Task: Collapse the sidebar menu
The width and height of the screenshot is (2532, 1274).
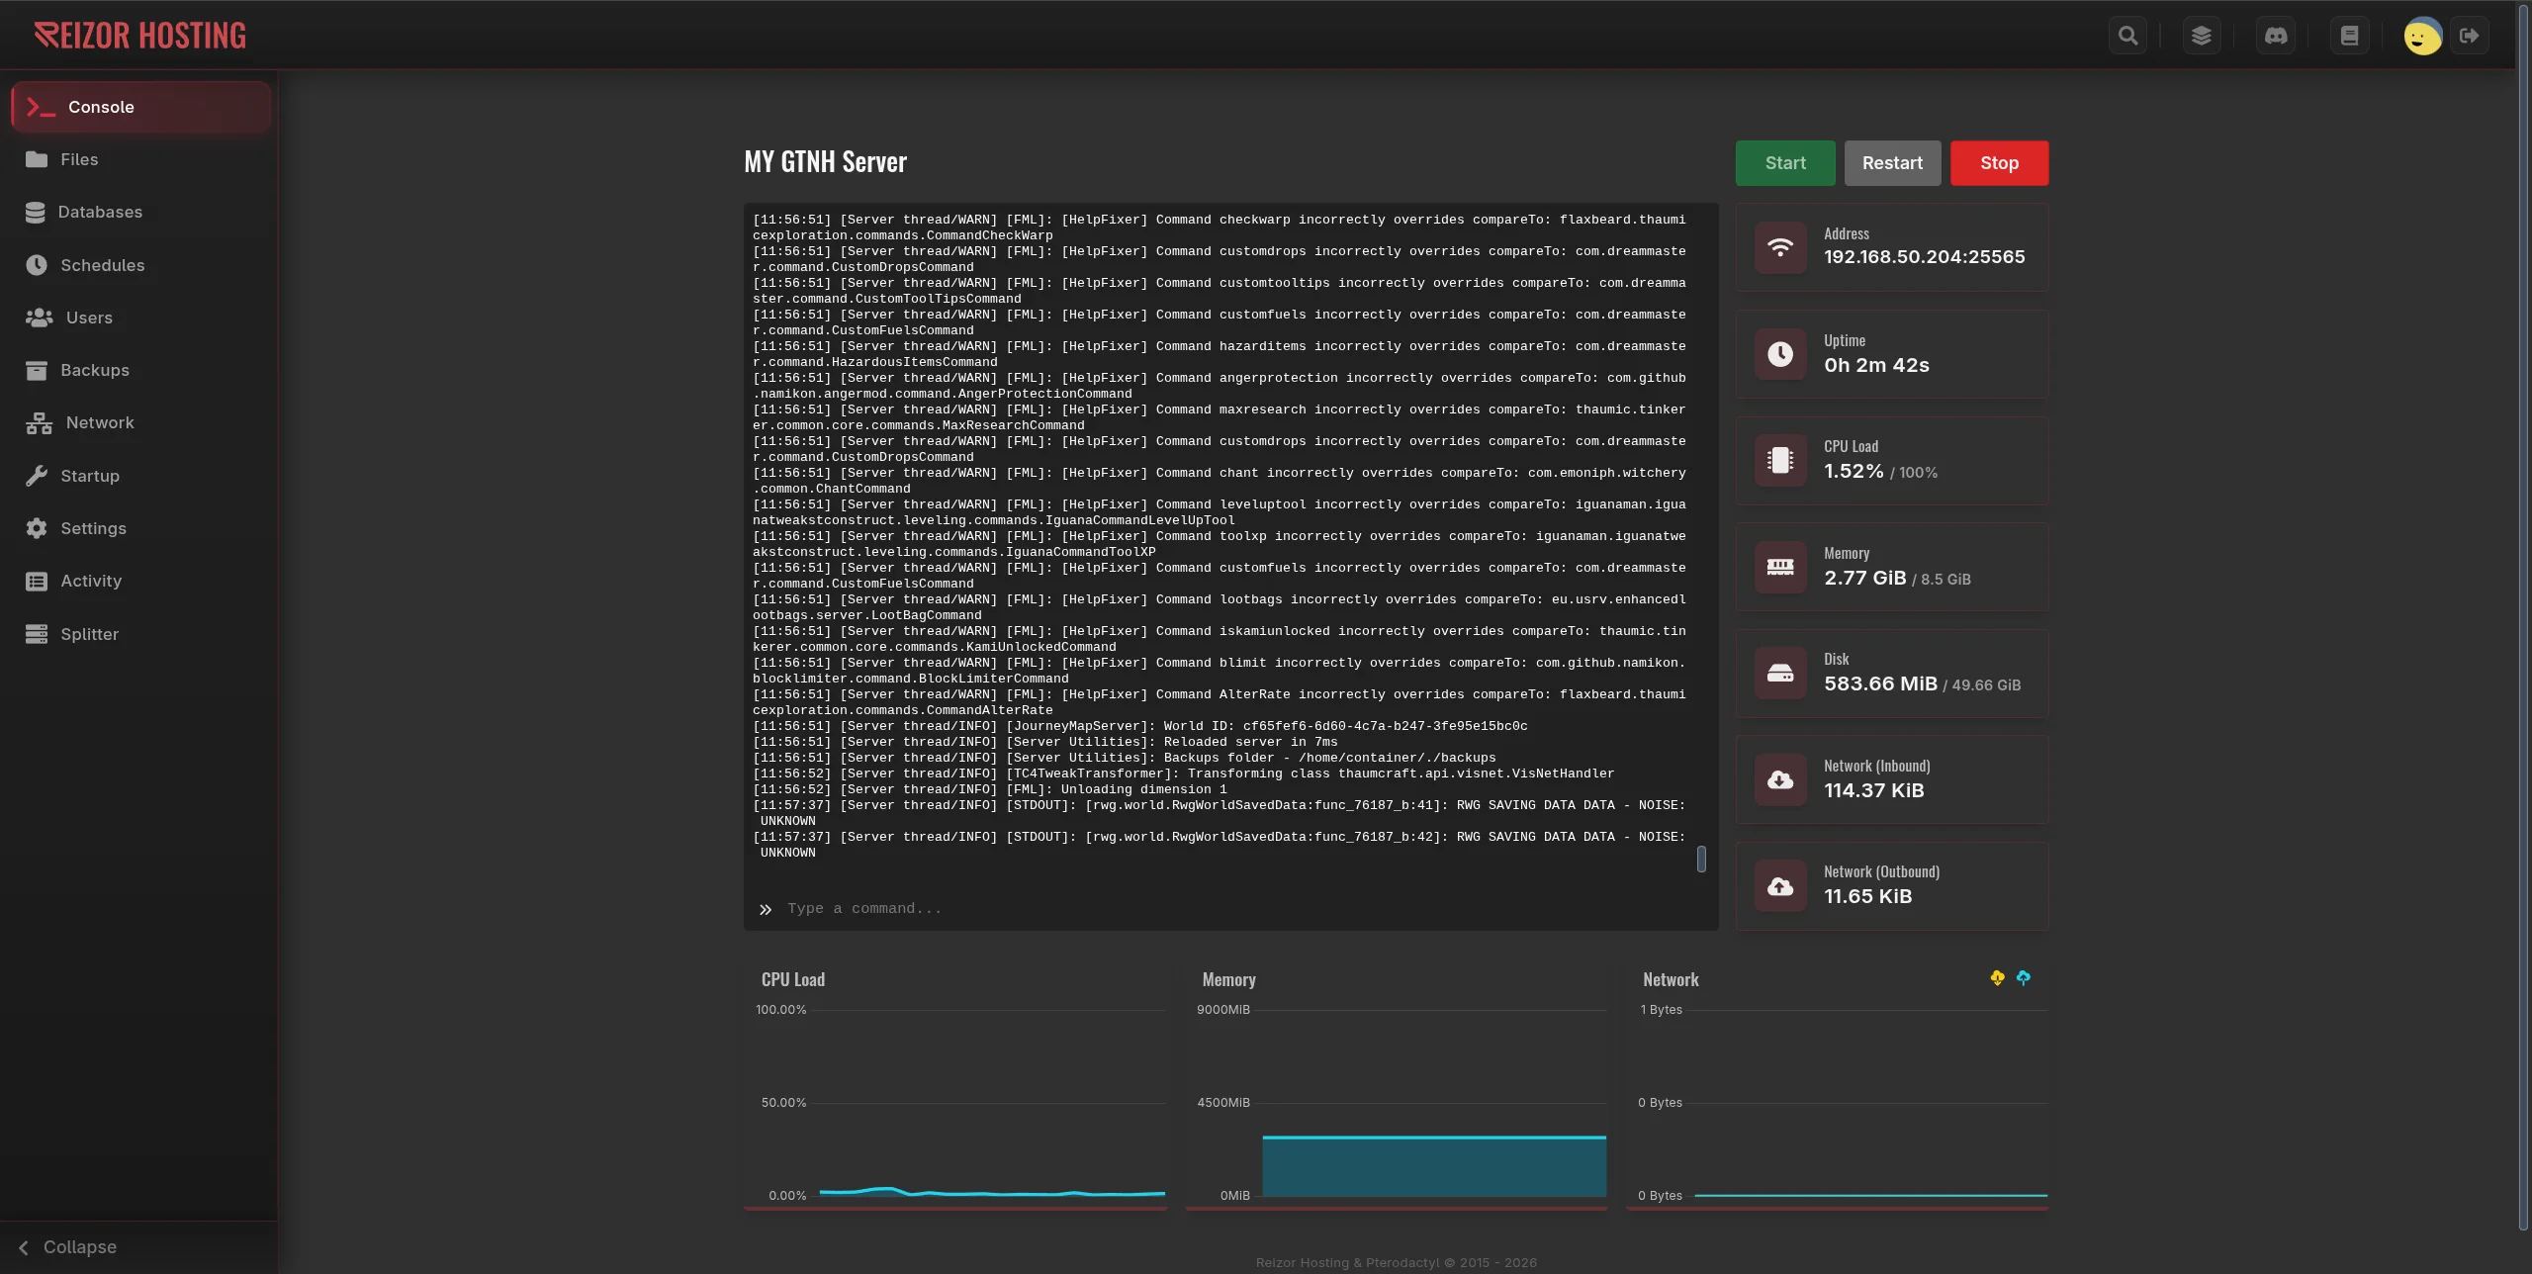Action: [69, 1247]
